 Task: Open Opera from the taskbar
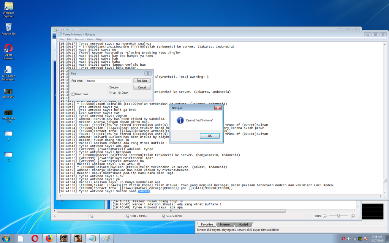35,238
